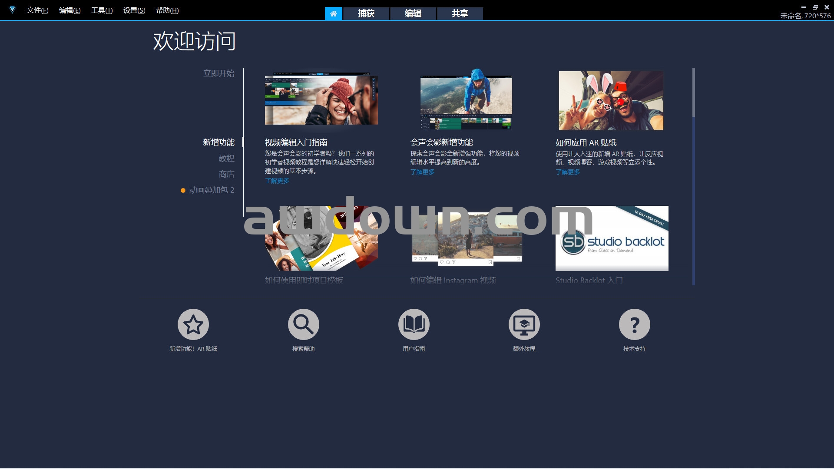The image size is (834, 469).
Task: Click the home icon tab
Action: pyautogui.click(x=333, y=13)
